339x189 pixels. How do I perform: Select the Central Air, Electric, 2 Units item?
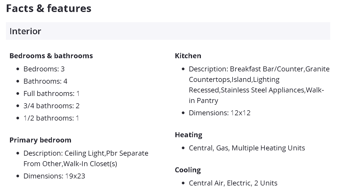tap(233, 183)
